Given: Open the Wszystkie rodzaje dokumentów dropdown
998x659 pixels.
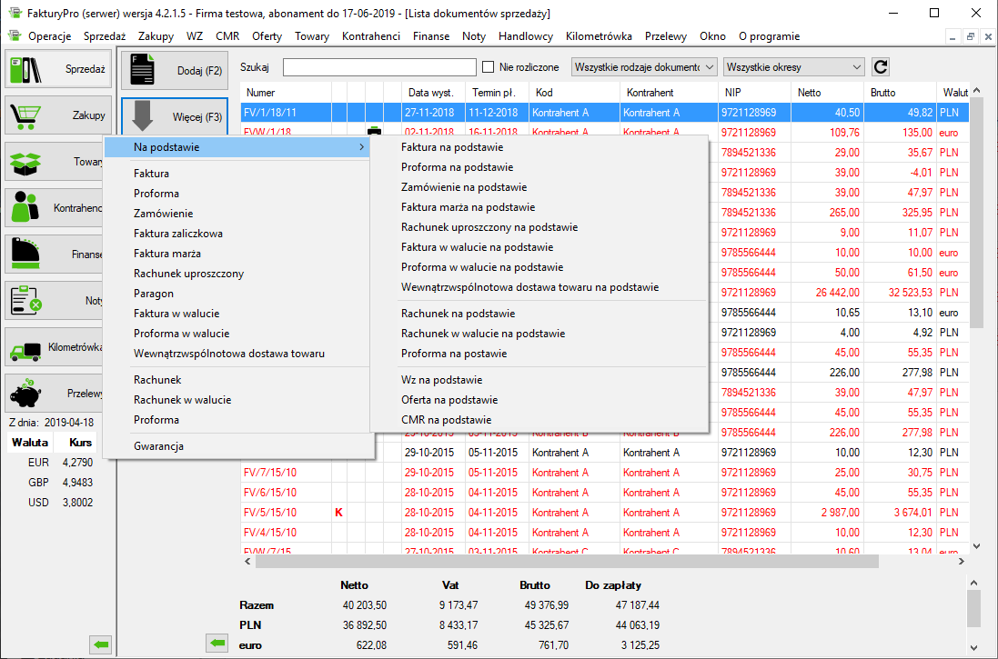Looking at the screenshot, I should (644, 66).
